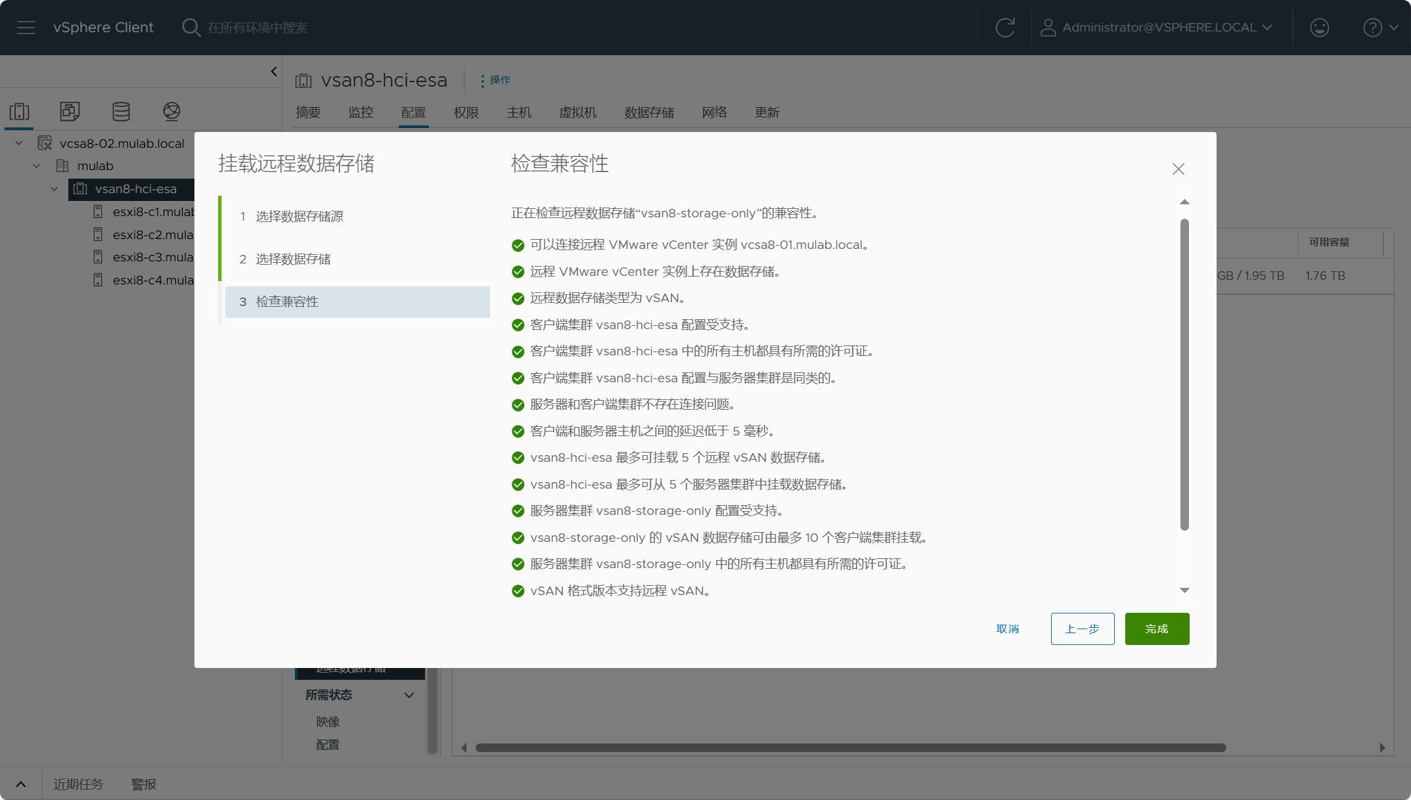The height and width of the screenshot is (800, 1411).
Task: Open the 近期任务 tab
Action: 78,784
